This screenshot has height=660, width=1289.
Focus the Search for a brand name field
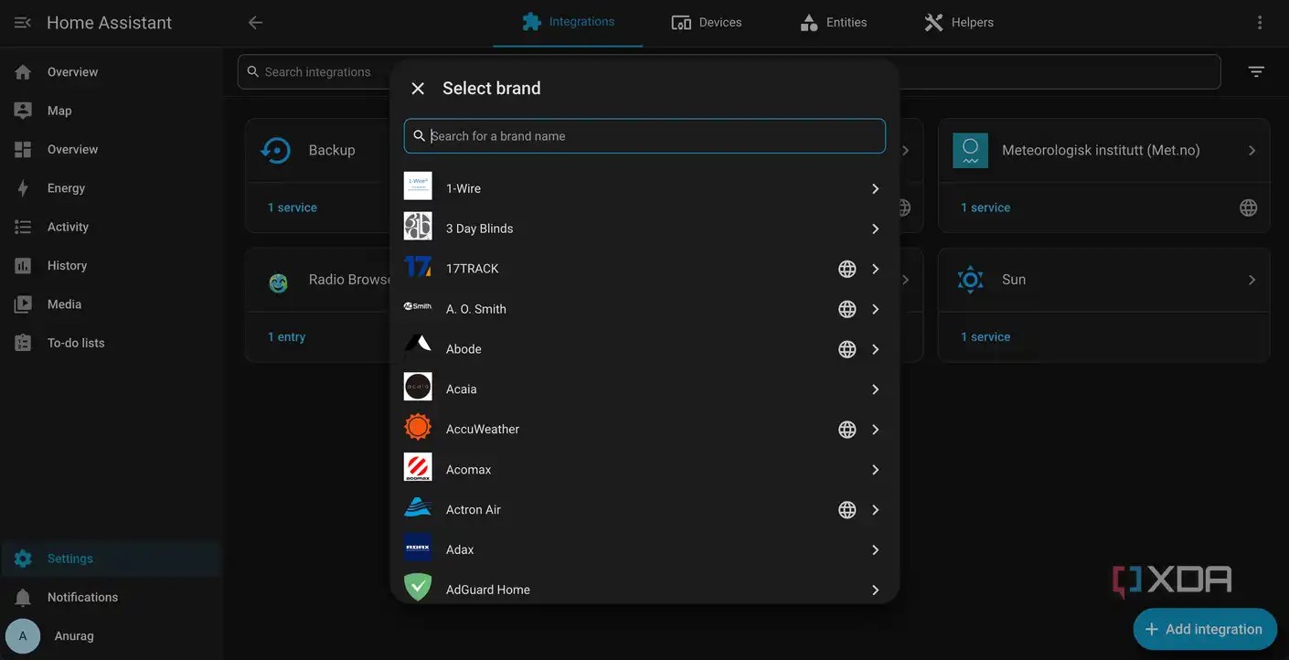click(x=644, y=136)
